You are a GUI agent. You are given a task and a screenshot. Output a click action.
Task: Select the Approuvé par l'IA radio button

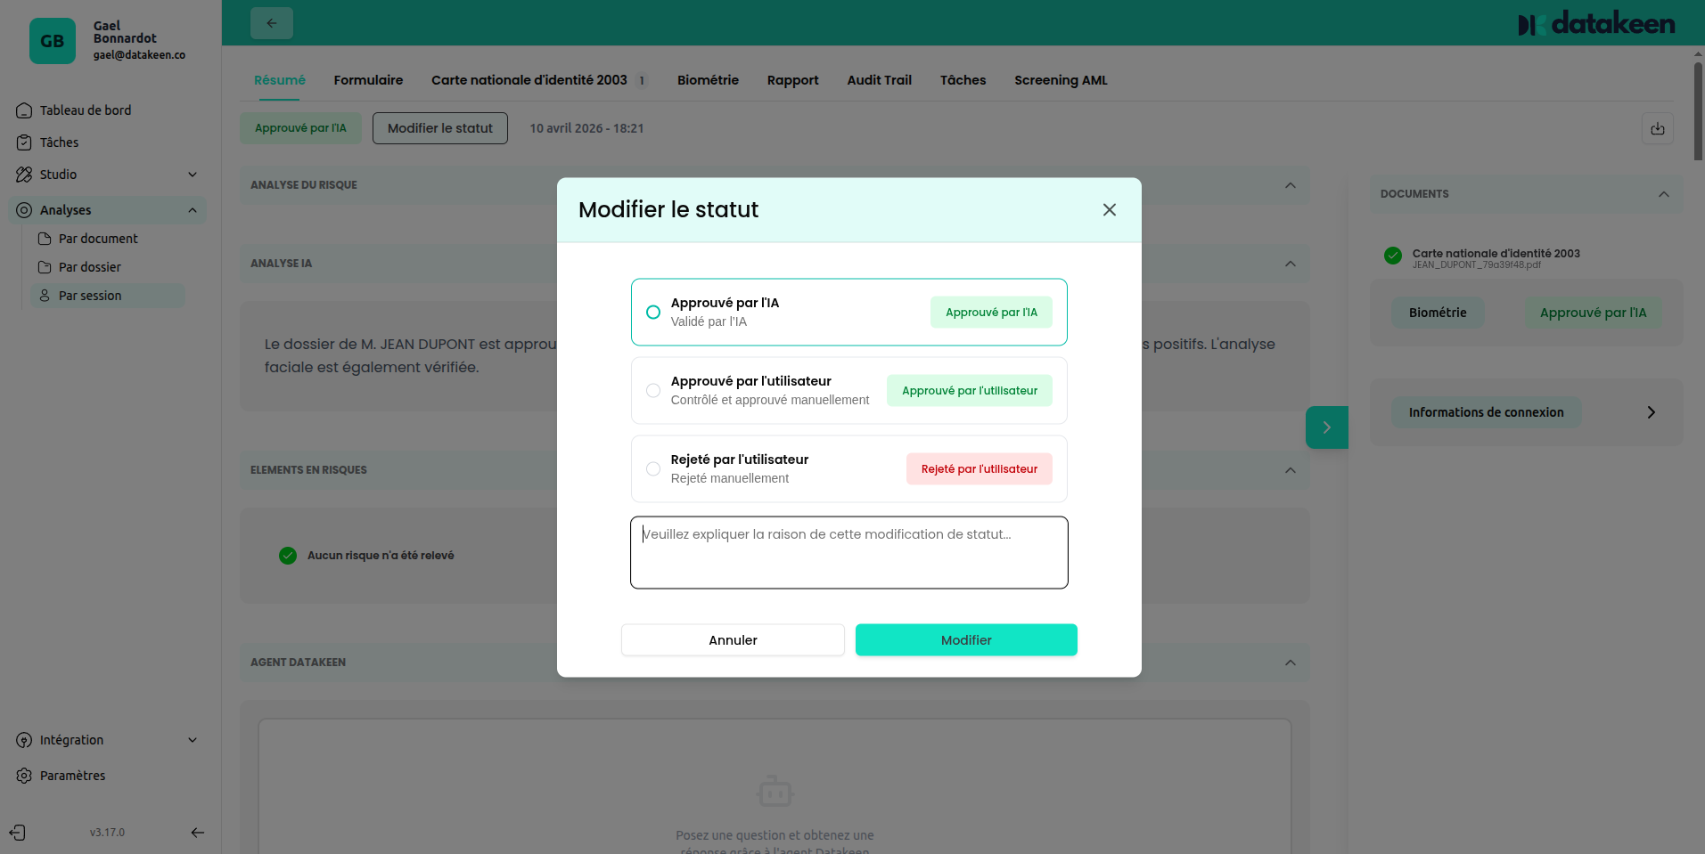pos(653,312)
